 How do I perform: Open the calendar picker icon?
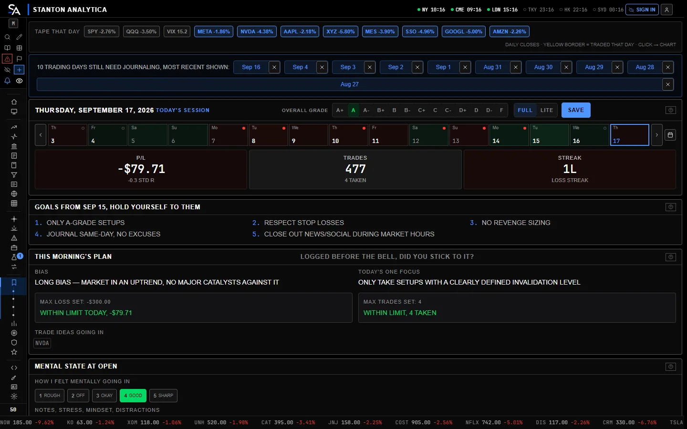point(670,135)
